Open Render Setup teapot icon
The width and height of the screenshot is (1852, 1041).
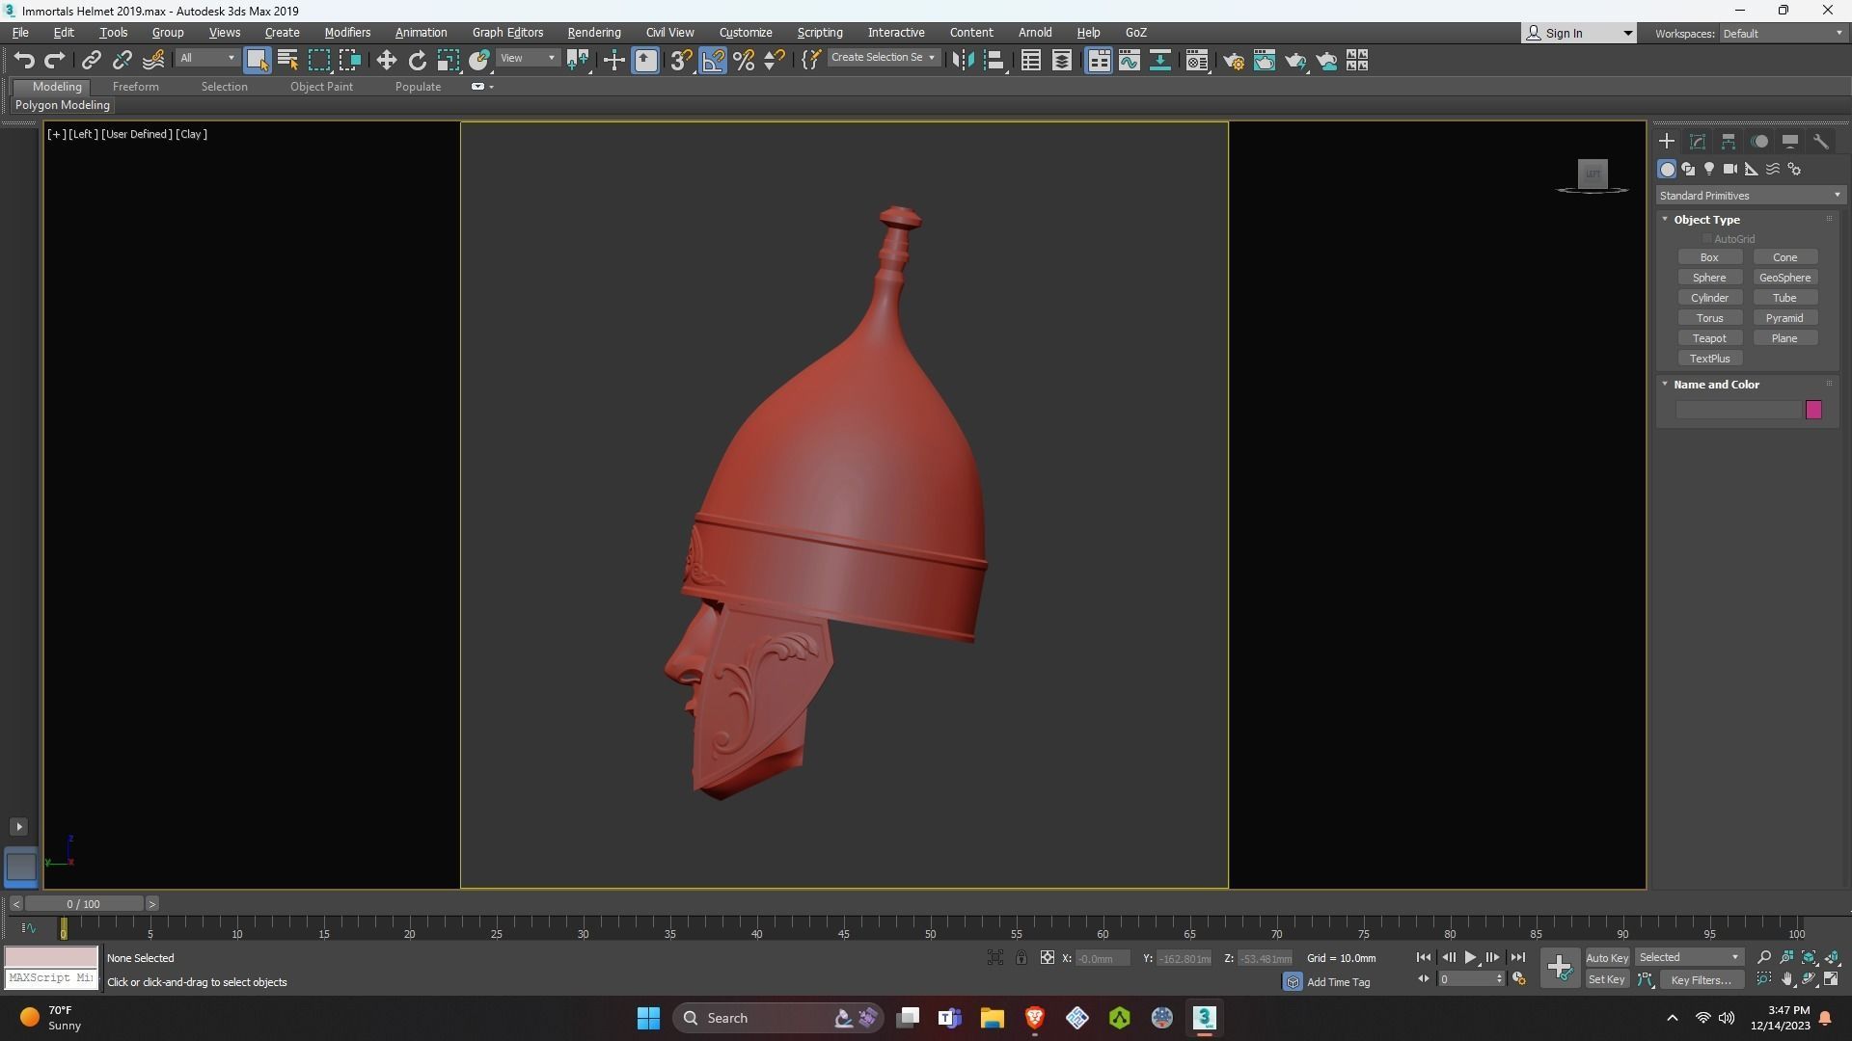(x=1234, y=61)
